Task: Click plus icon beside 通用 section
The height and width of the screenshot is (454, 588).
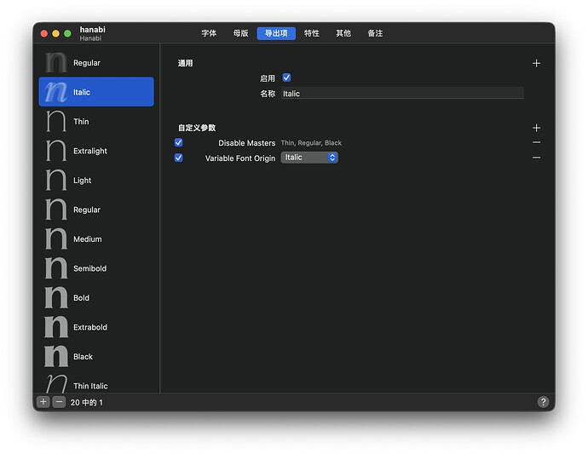Action: tap(536, 63)
